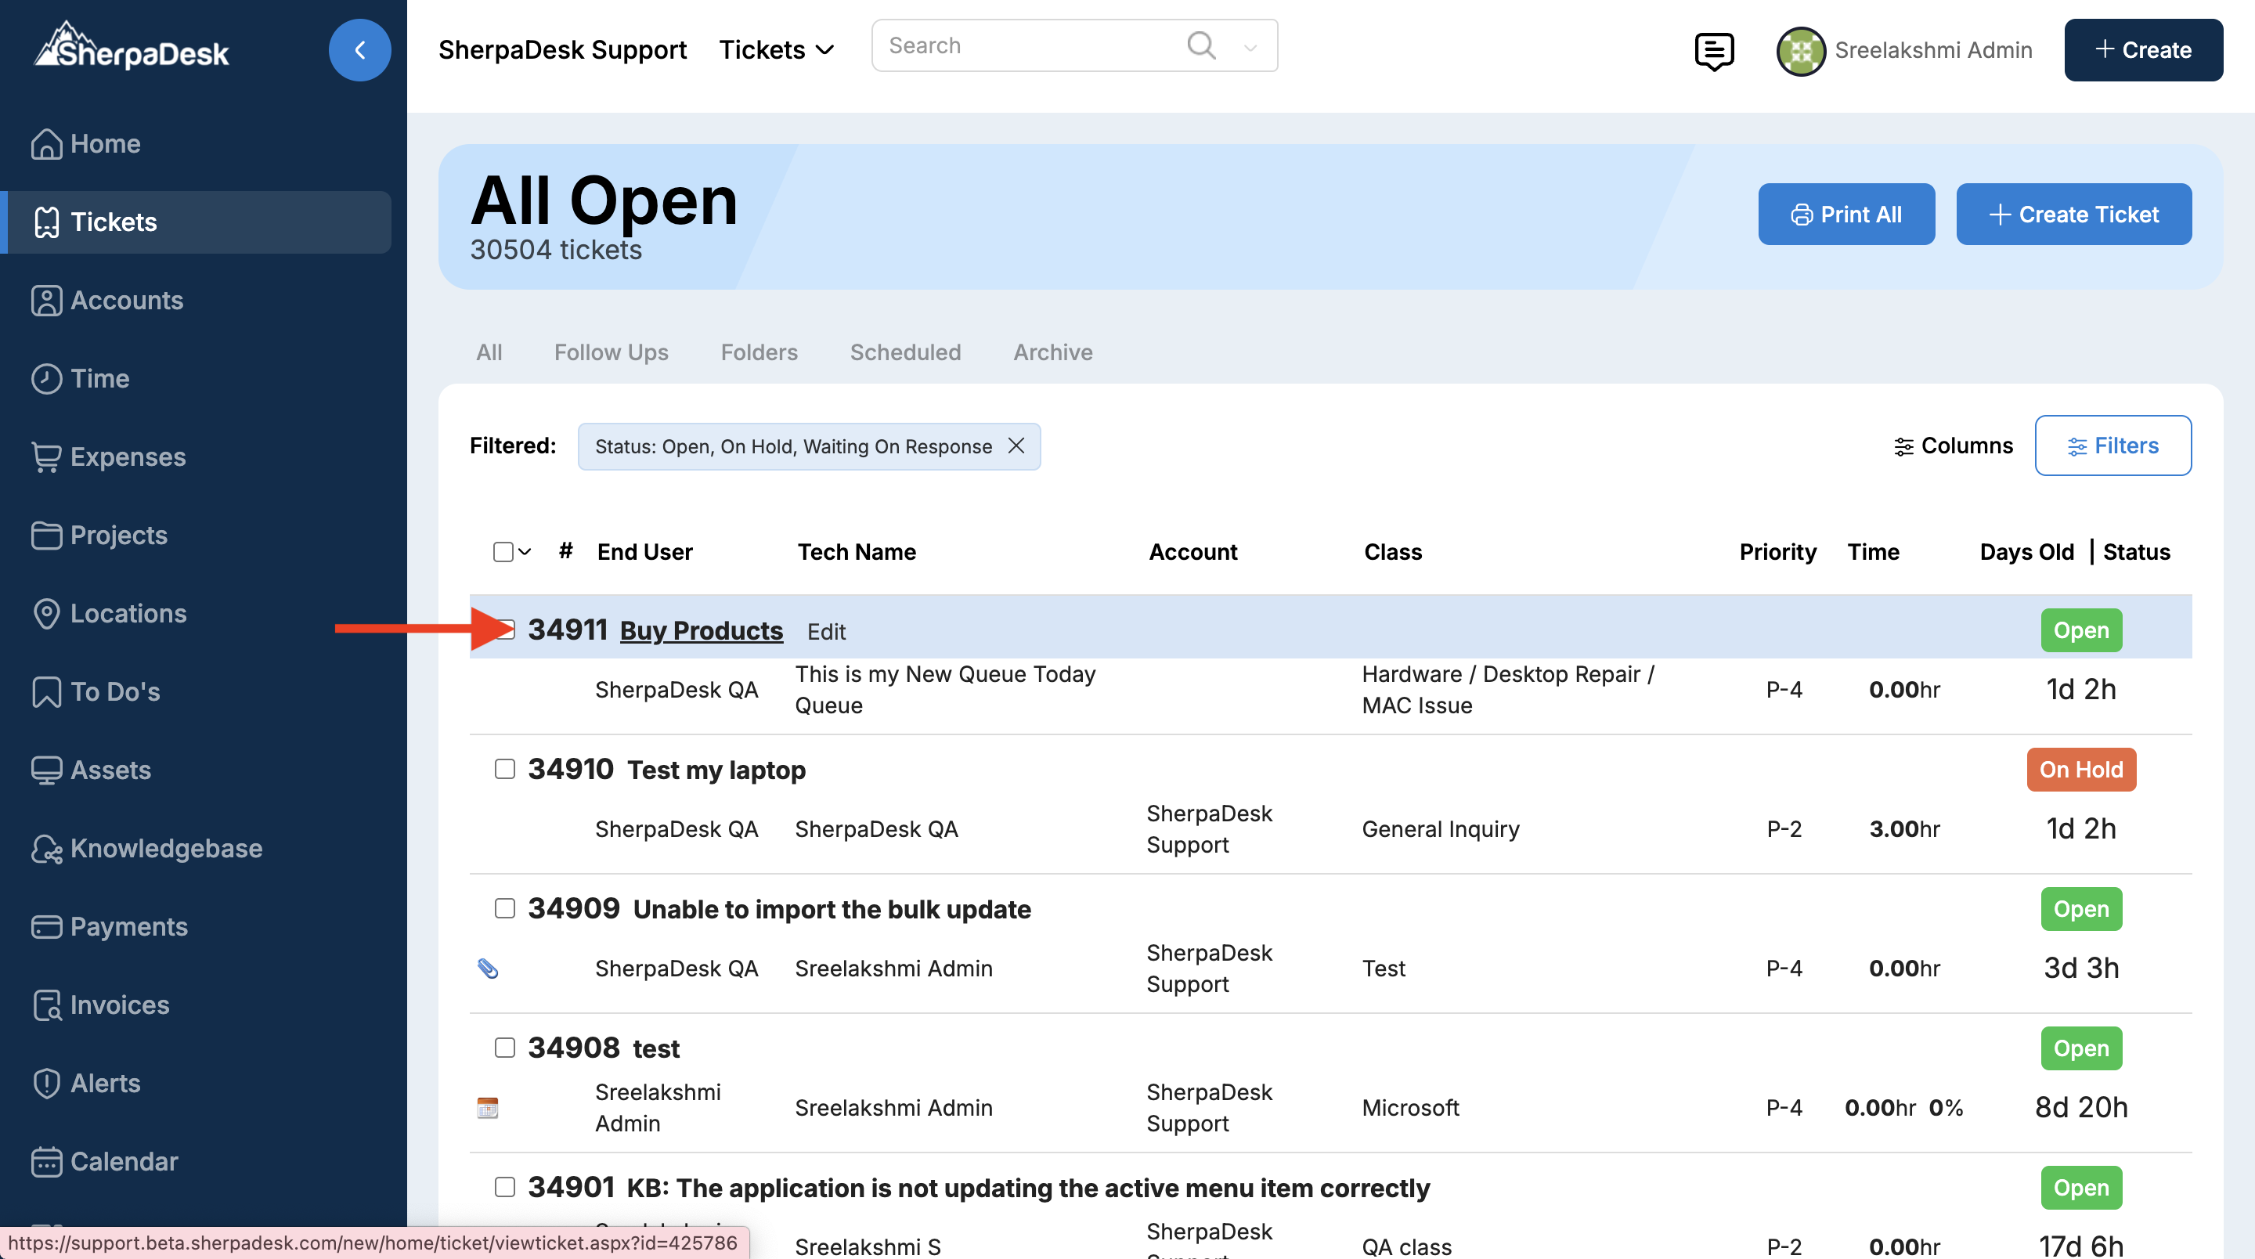Check the box for ticket 34910
Image resolution: width=2255 pixels, height=1259 pixels.
click(x=504, y=769)
